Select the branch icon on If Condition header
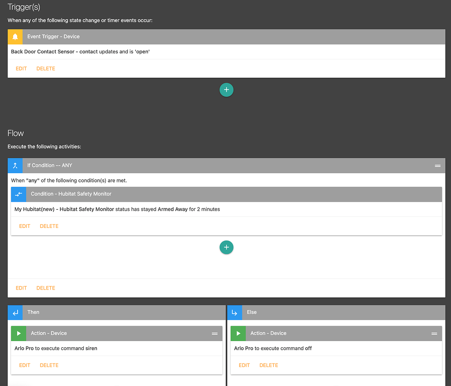Viewport: 451px width, 386px height. [x=15, y=166]
